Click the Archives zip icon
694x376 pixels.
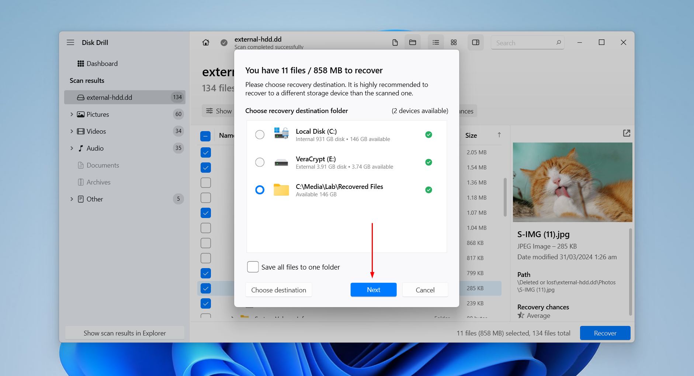pos(80,182)
